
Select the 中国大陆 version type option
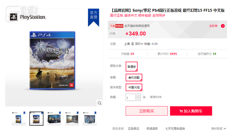click(x=134, y=87)
